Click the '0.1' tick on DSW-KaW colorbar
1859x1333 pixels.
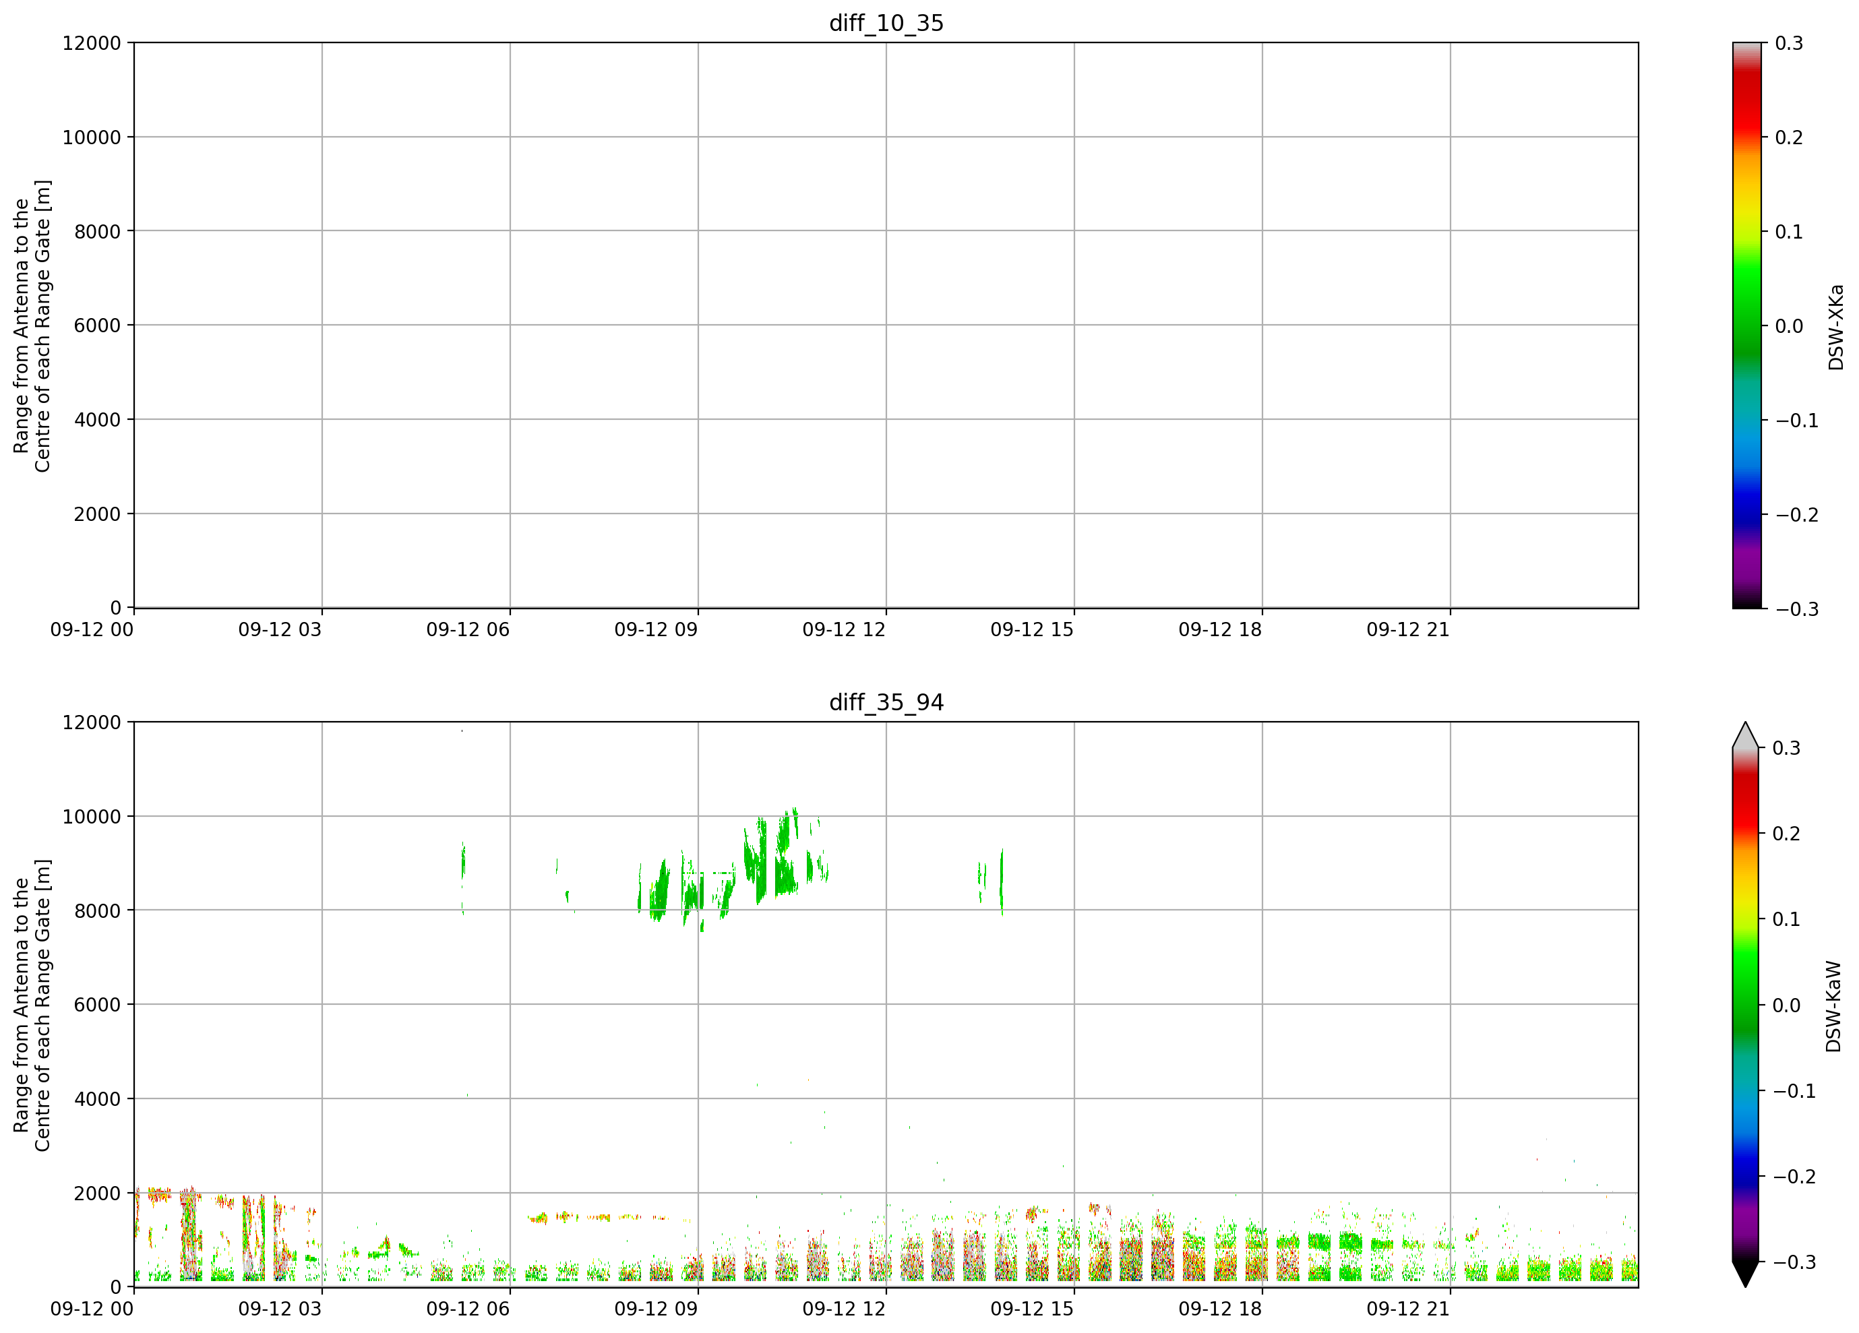click(1787, 919)
